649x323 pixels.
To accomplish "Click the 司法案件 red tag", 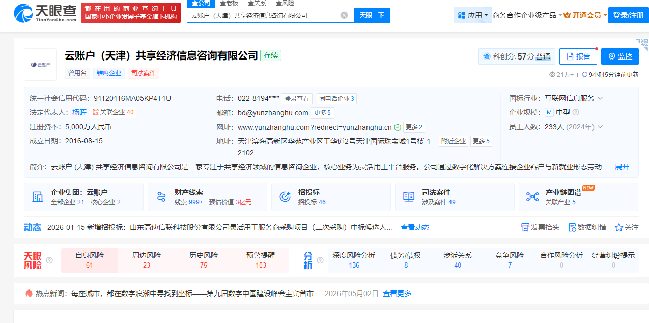I will click(144, 73).
